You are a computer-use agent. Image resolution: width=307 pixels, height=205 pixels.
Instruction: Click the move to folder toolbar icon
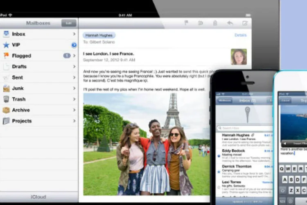click(x=200, y=23)
